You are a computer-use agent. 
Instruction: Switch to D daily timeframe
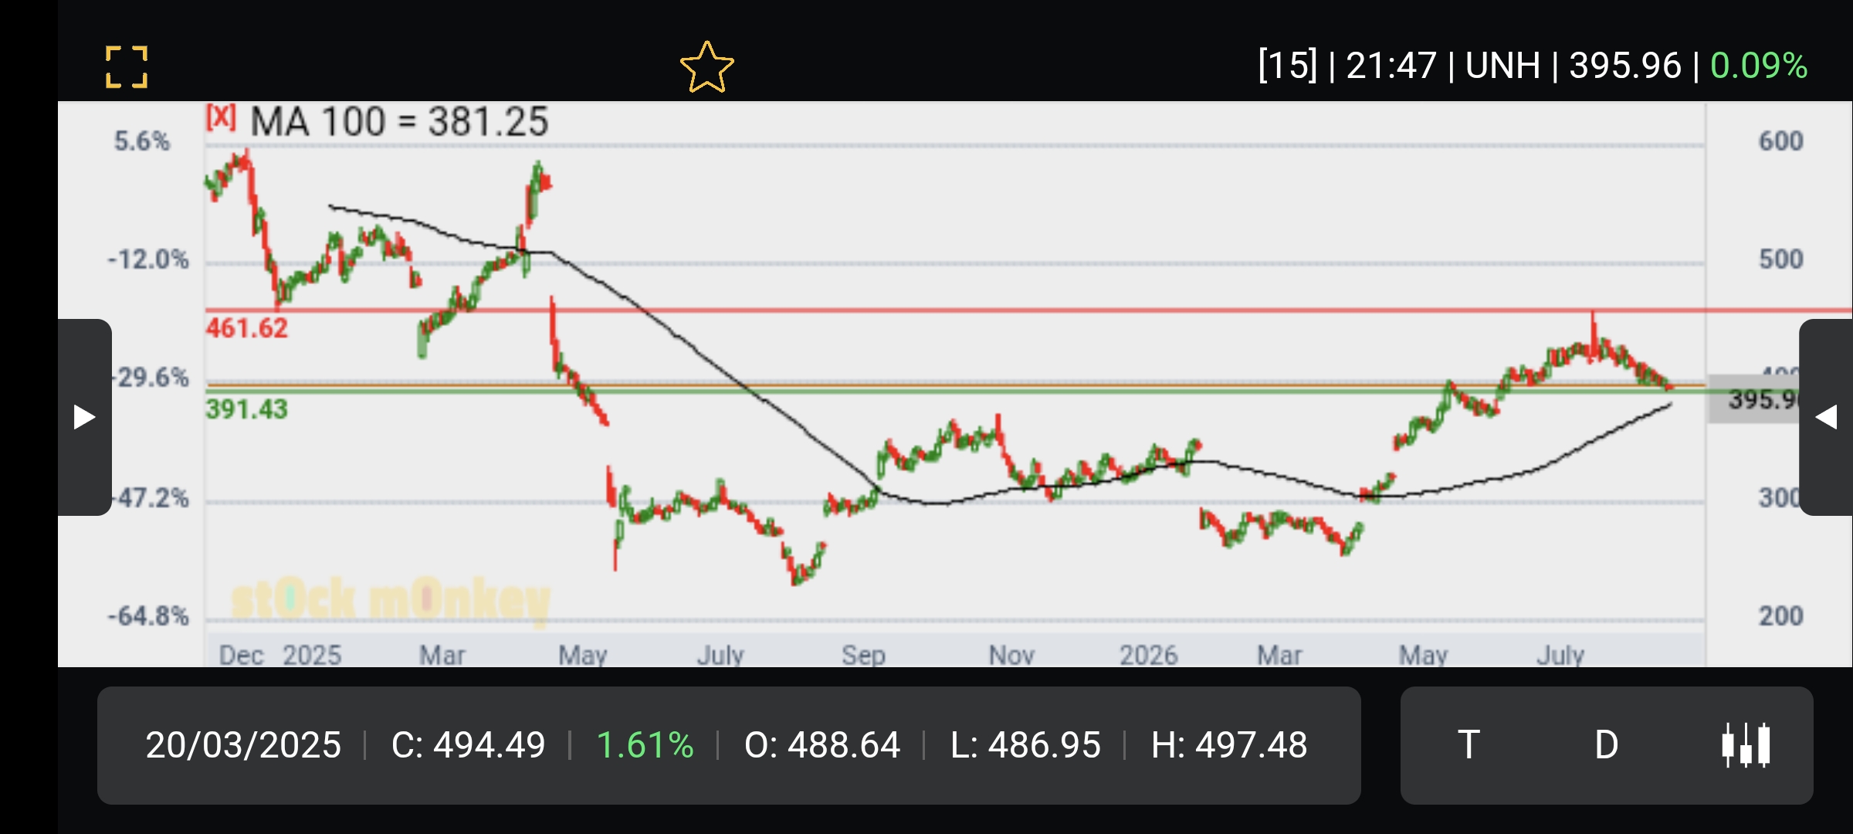pyautogui.click(x=1607, y=745)
